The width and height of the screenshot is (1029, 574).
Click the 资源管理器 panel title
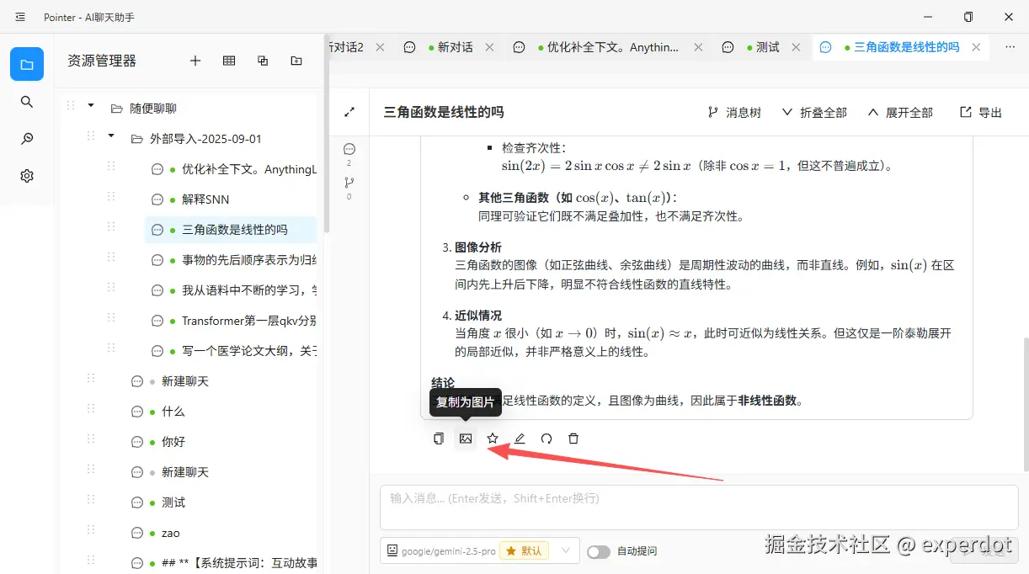click(x=102, y=61)
